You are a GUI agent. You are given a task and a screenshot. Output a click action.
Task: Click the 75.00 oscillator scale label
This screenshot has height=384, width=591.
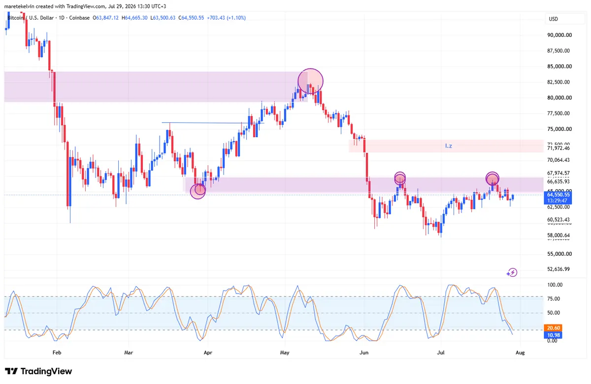554,298
